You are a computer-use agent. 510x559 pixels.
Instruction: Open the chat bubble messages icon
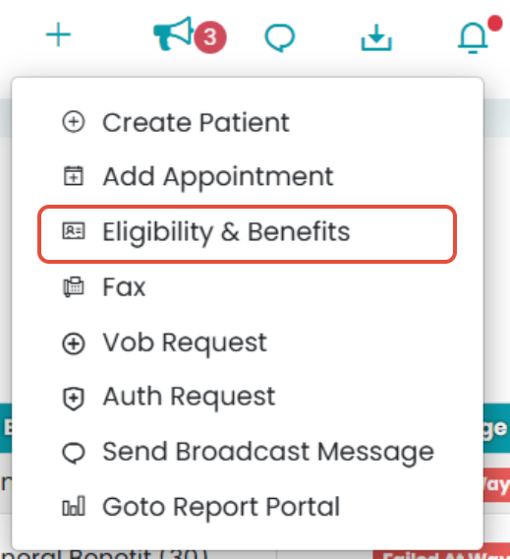280,37
